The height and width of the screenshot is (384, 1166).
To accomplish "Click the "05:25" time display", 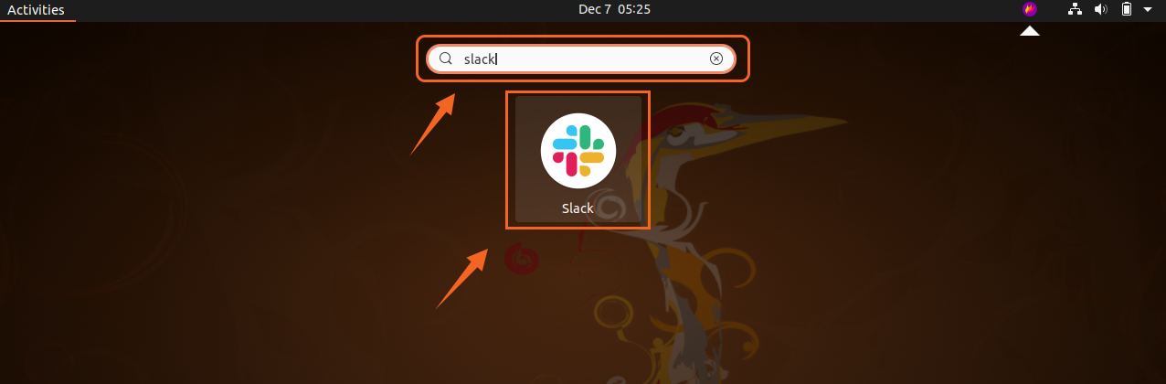I will click(634, 10).
